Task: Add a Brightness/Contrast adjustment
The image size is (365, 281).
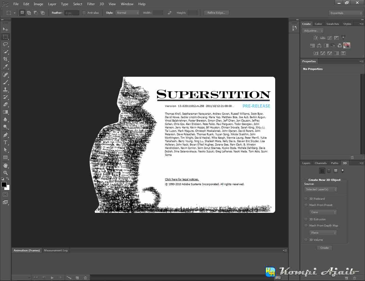Action: [x=316, y=38]
